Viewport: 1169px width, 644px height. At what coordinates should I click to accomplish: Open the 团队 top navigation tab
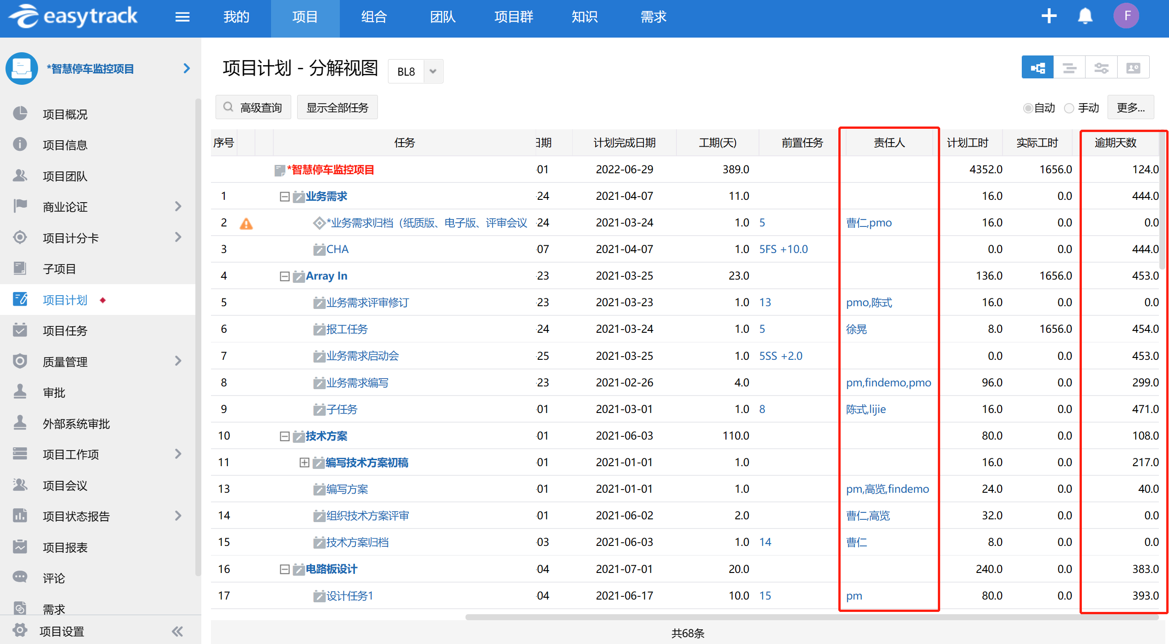click(442, 17)
